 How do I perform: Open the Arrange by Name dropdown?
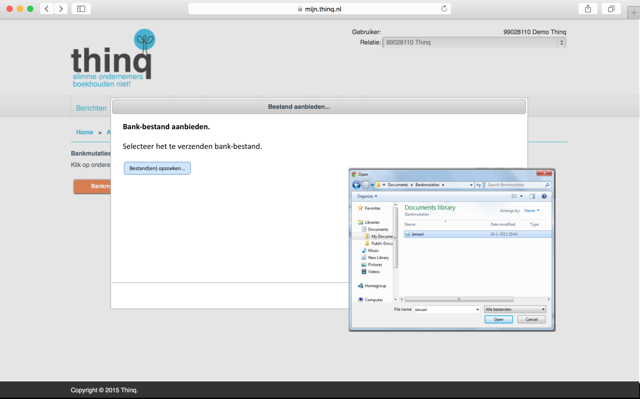tap(532, 211)
